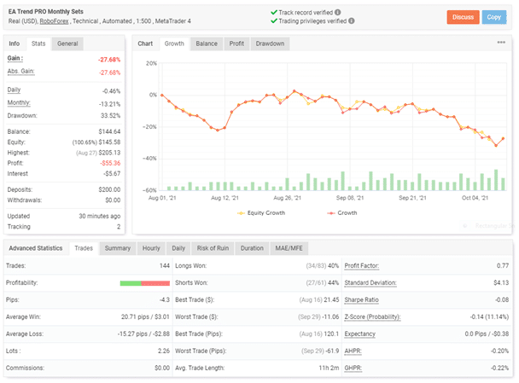Screen dimensions: 519x383
Task: Open the chart options three-dot menu
Action: point(501,43)
